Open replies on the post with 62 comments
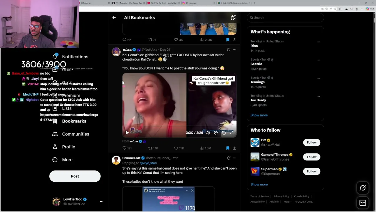 pyautogui.click(x=127, y=40)
